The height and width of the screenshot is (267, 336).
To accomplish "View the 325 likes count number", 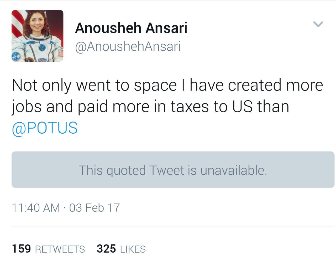I will click(106, 249).
